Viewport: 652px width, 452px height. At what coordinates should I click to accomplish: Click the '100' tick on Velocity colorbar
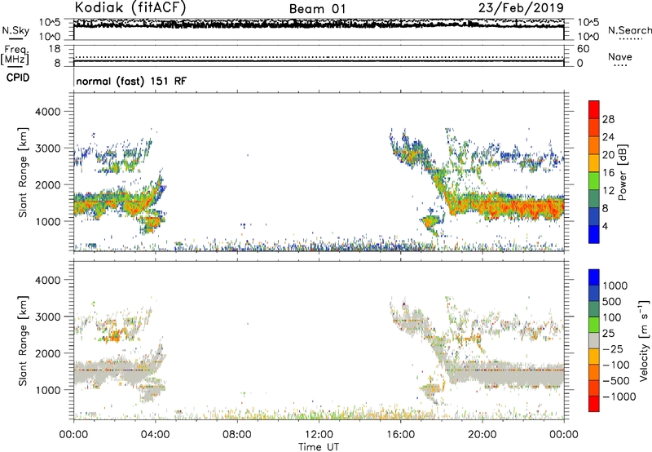612,317
